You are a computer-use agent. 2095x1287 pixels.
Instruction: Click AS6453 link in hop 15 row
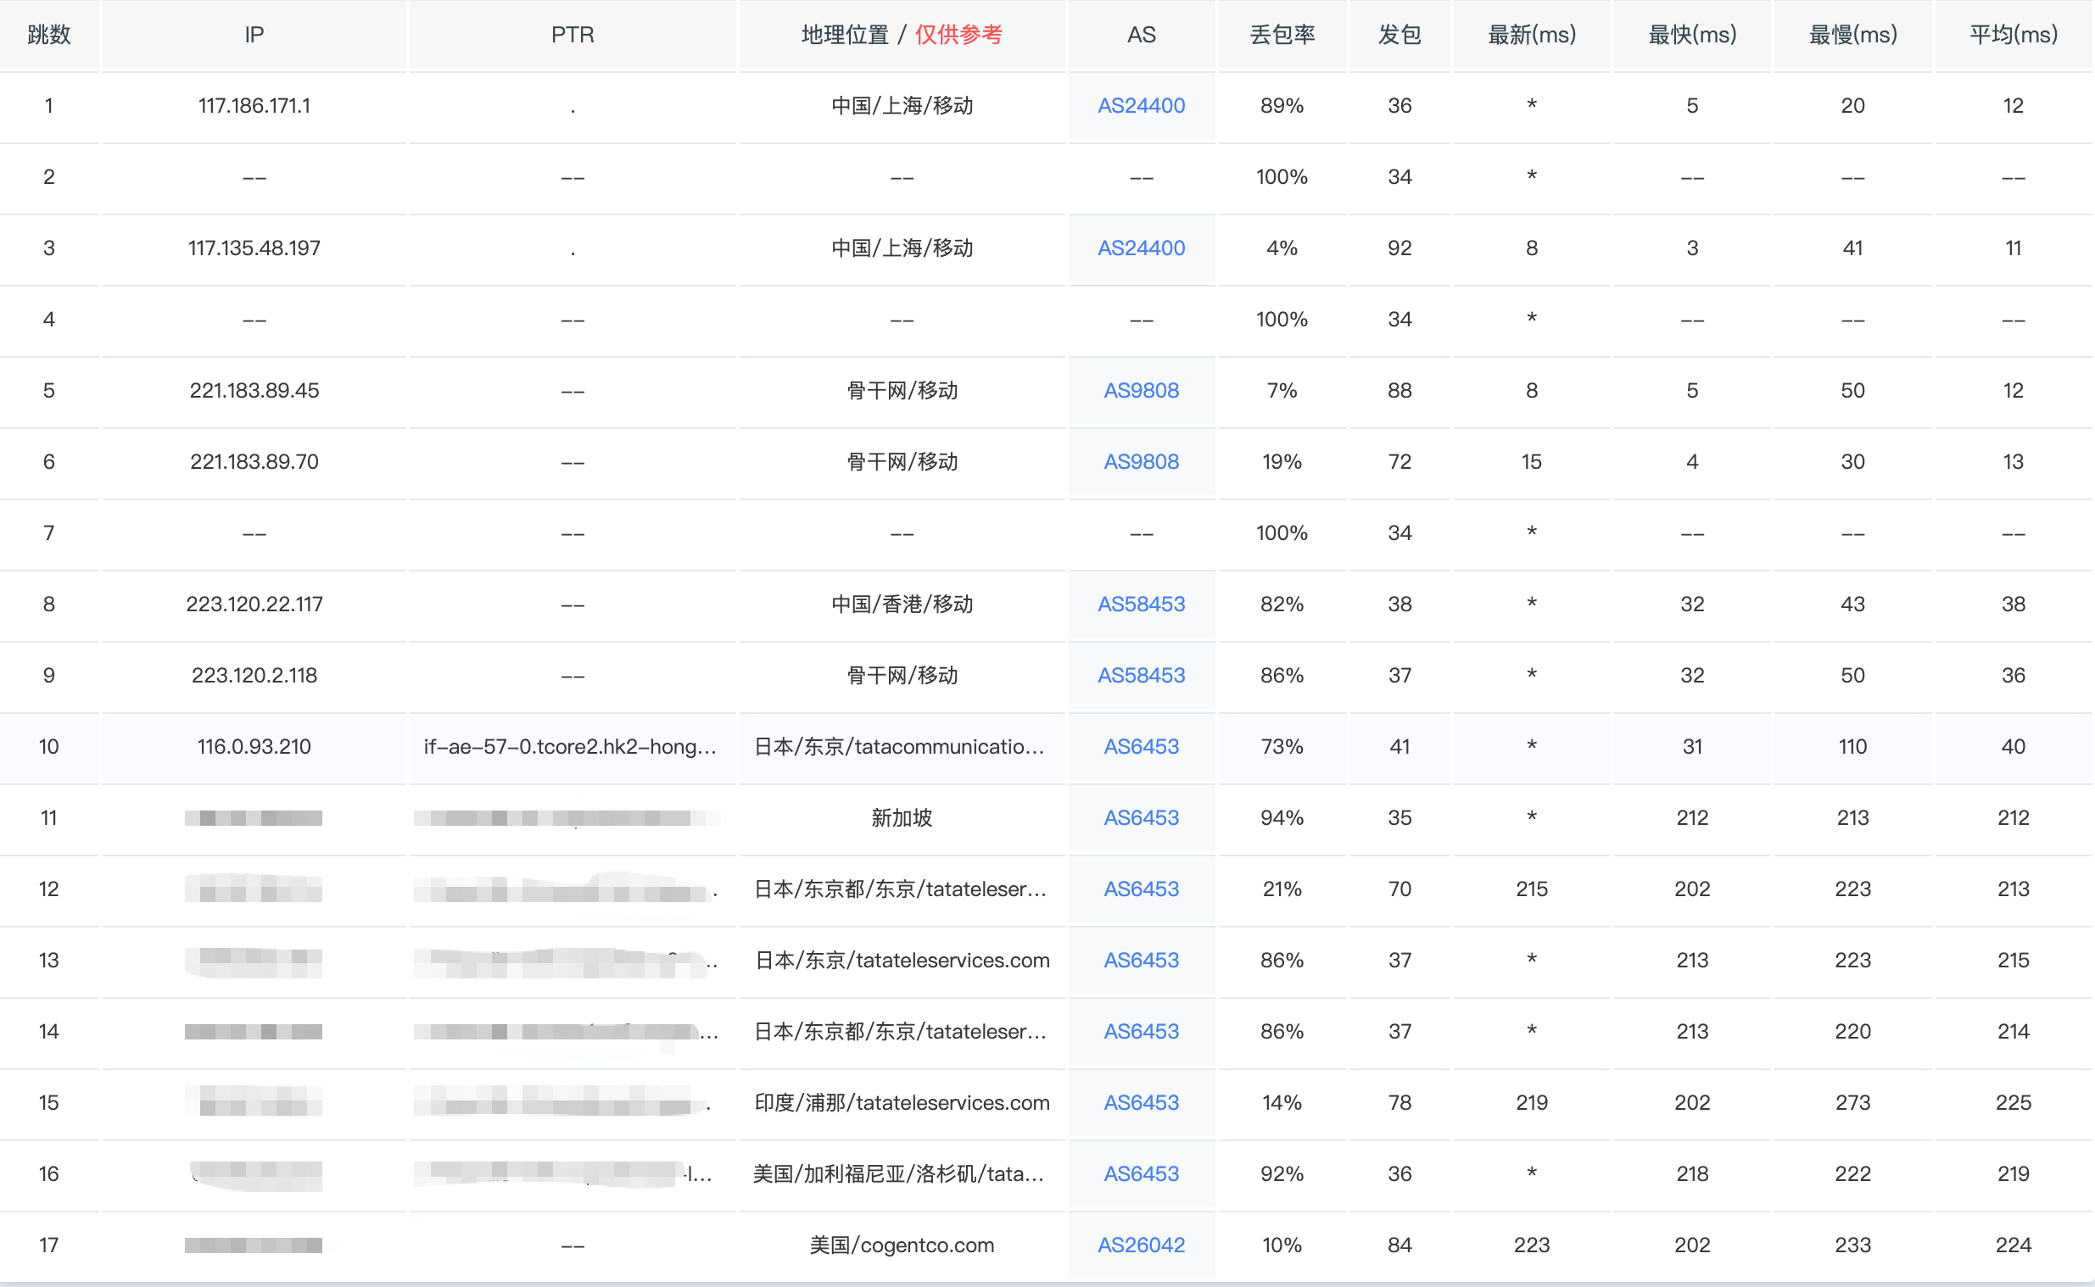point(1141,1102)
